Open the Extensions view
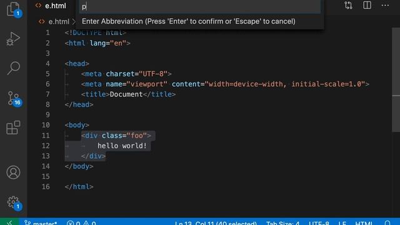Viewport: 400px width, 225px height. pos(13,127)
